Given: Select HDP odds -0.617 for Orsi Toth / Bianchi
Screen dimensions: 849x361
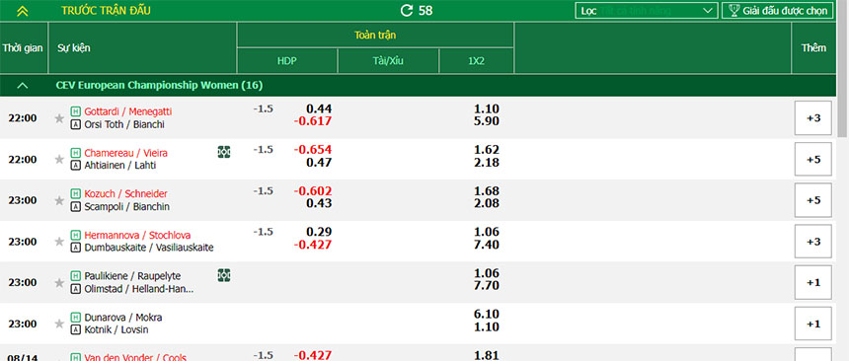Looking at the screenshot, I should (312, 121).
